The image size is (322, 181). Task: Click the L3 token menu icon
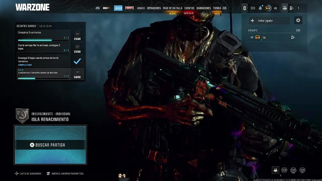tap(275, 170)
